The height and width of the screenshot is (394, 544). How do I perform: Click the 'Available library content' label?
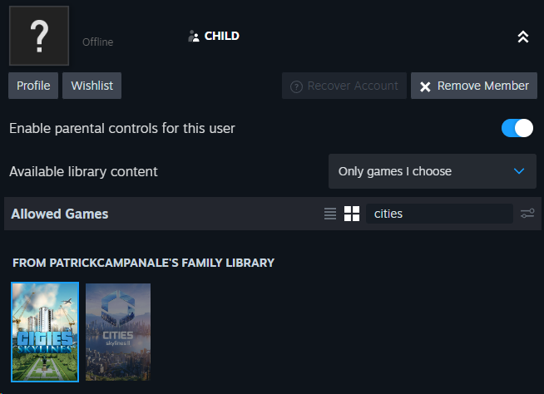tap(83, 171)
